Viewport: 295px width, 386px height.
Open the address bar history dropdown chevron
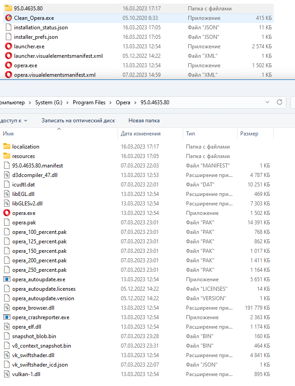tap(267, 102)
